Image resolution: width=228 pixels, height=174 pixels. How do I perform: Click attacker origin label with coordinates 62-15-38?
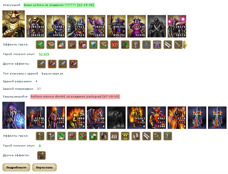click(x=59, y=5)
